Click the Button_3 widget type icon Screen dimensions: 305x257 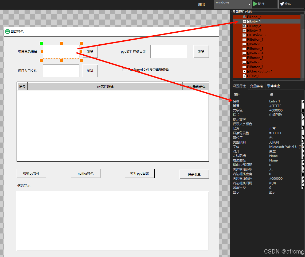tap(244, 49)
